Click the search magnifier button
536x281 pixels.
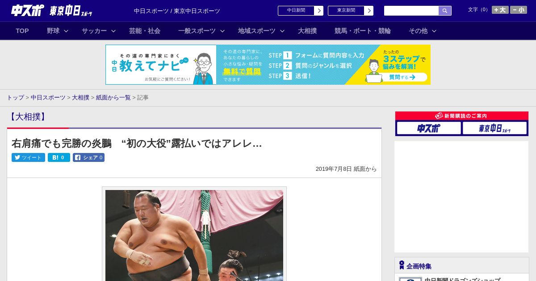(x=445, y=11)
